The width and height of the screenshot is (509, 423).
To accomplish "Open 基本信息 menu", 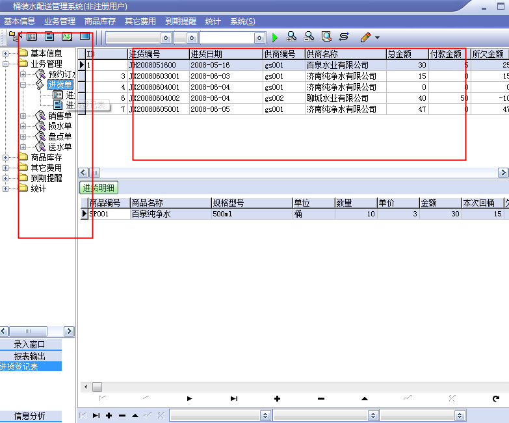I will pos(20,21).
